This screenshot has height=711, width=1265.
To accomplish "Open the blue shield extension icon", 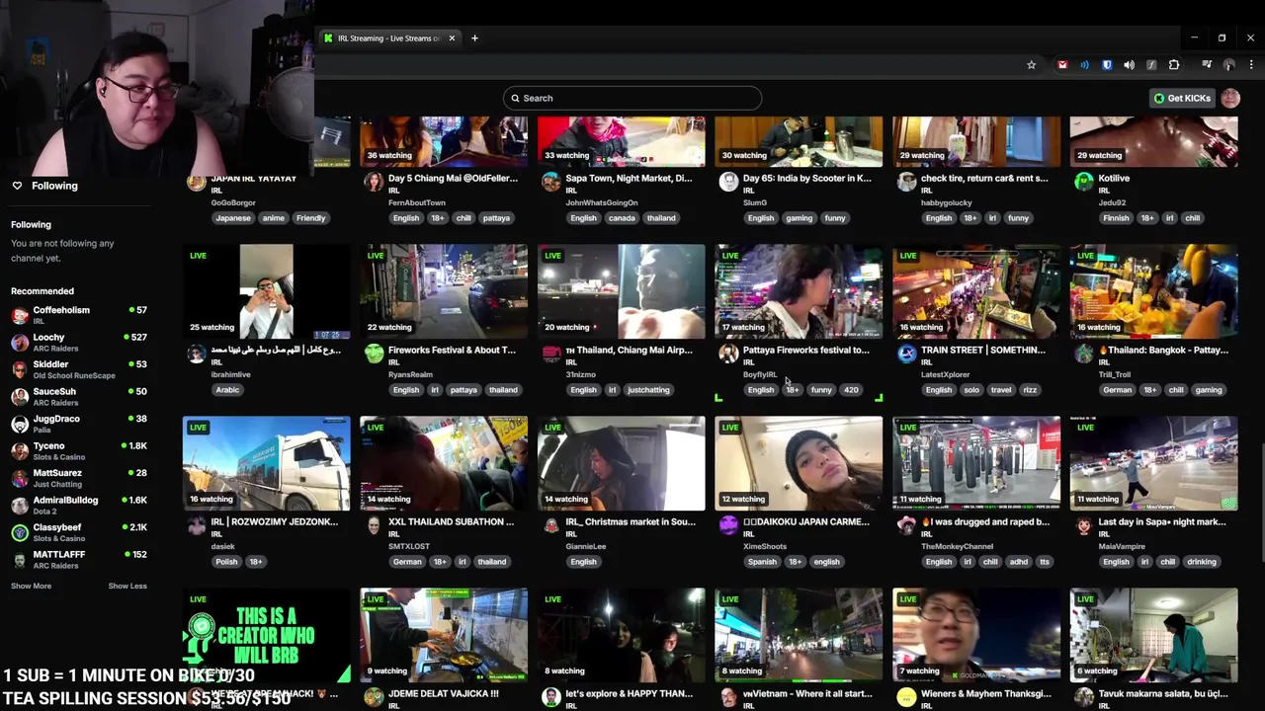I will point(1107,65).
